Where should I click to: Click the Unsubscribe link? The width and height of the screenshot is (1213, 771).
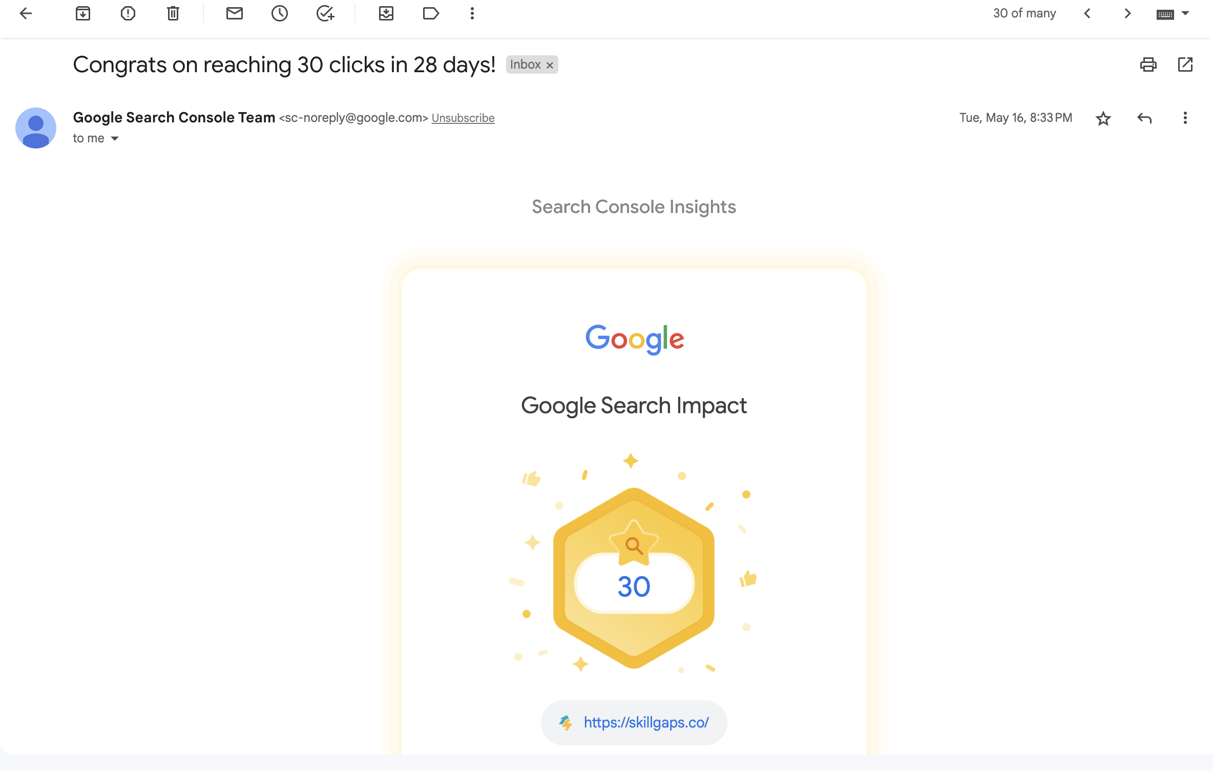[x=463, y=118]
